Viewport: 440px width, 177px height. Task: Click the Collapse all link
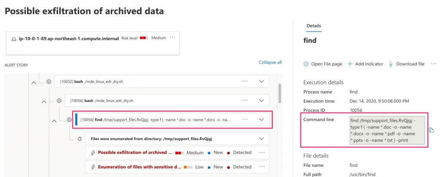tap(270, 62)
